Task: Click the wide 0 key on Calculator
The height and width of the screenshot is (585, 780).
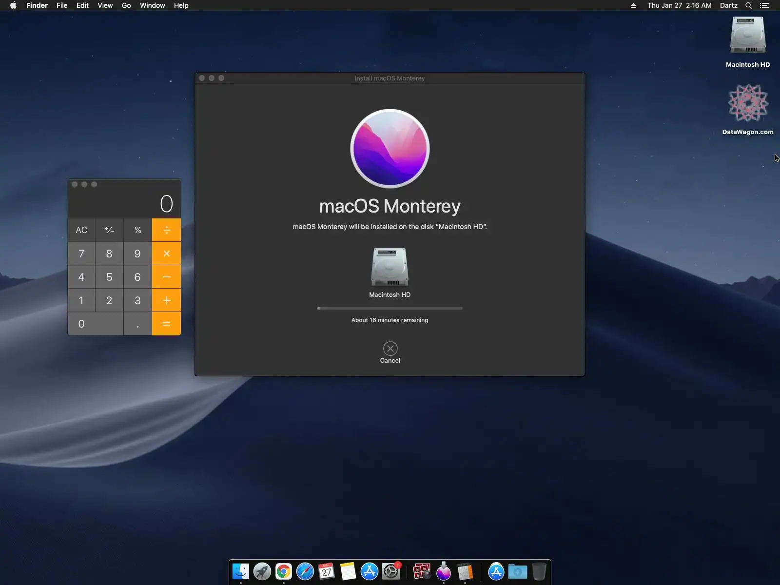Action: [96, 324]
